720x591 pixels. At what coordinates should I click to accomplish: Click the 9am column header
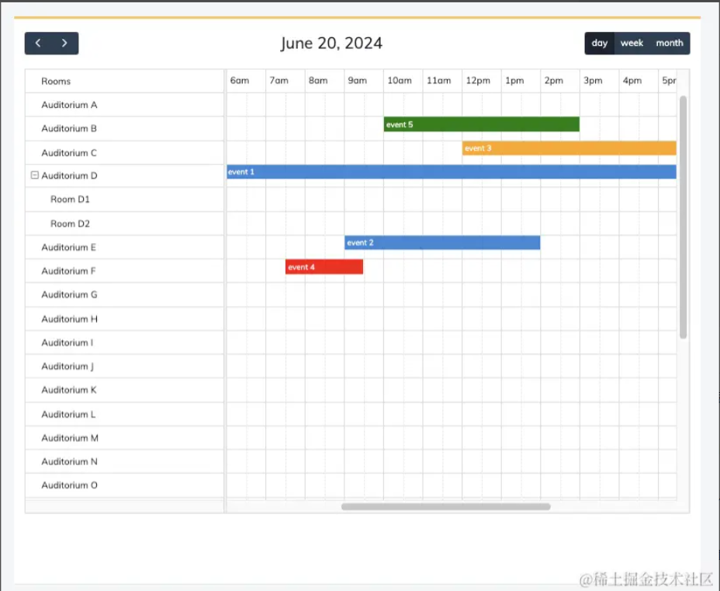[x=359, y=80]
